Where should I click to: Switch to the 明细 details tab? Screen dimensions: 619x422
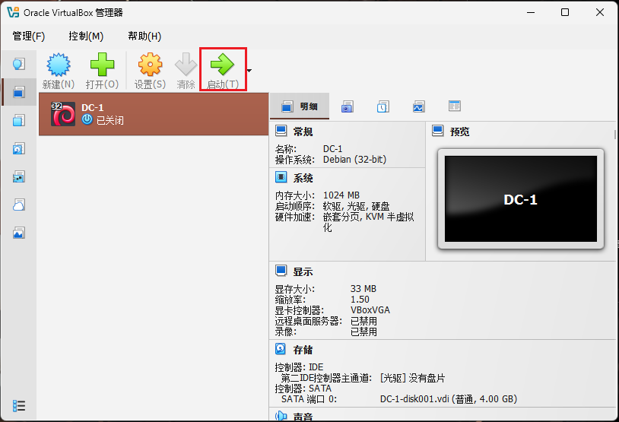coord(300,106)
